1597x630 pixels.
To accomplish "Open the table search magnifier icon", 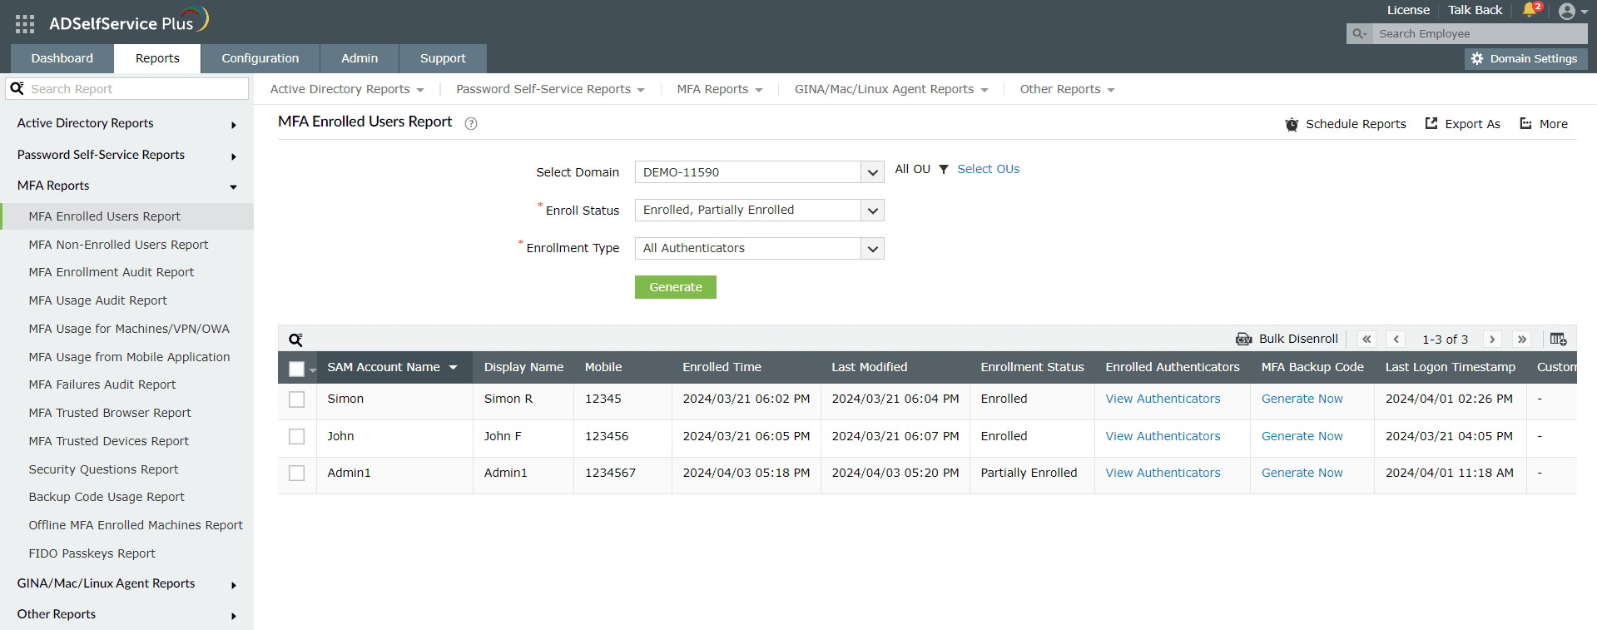I will (295, 340).
